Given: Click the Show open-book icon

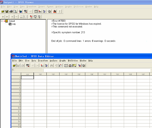Looking at the screenshot, I should (x=21, y=17).
